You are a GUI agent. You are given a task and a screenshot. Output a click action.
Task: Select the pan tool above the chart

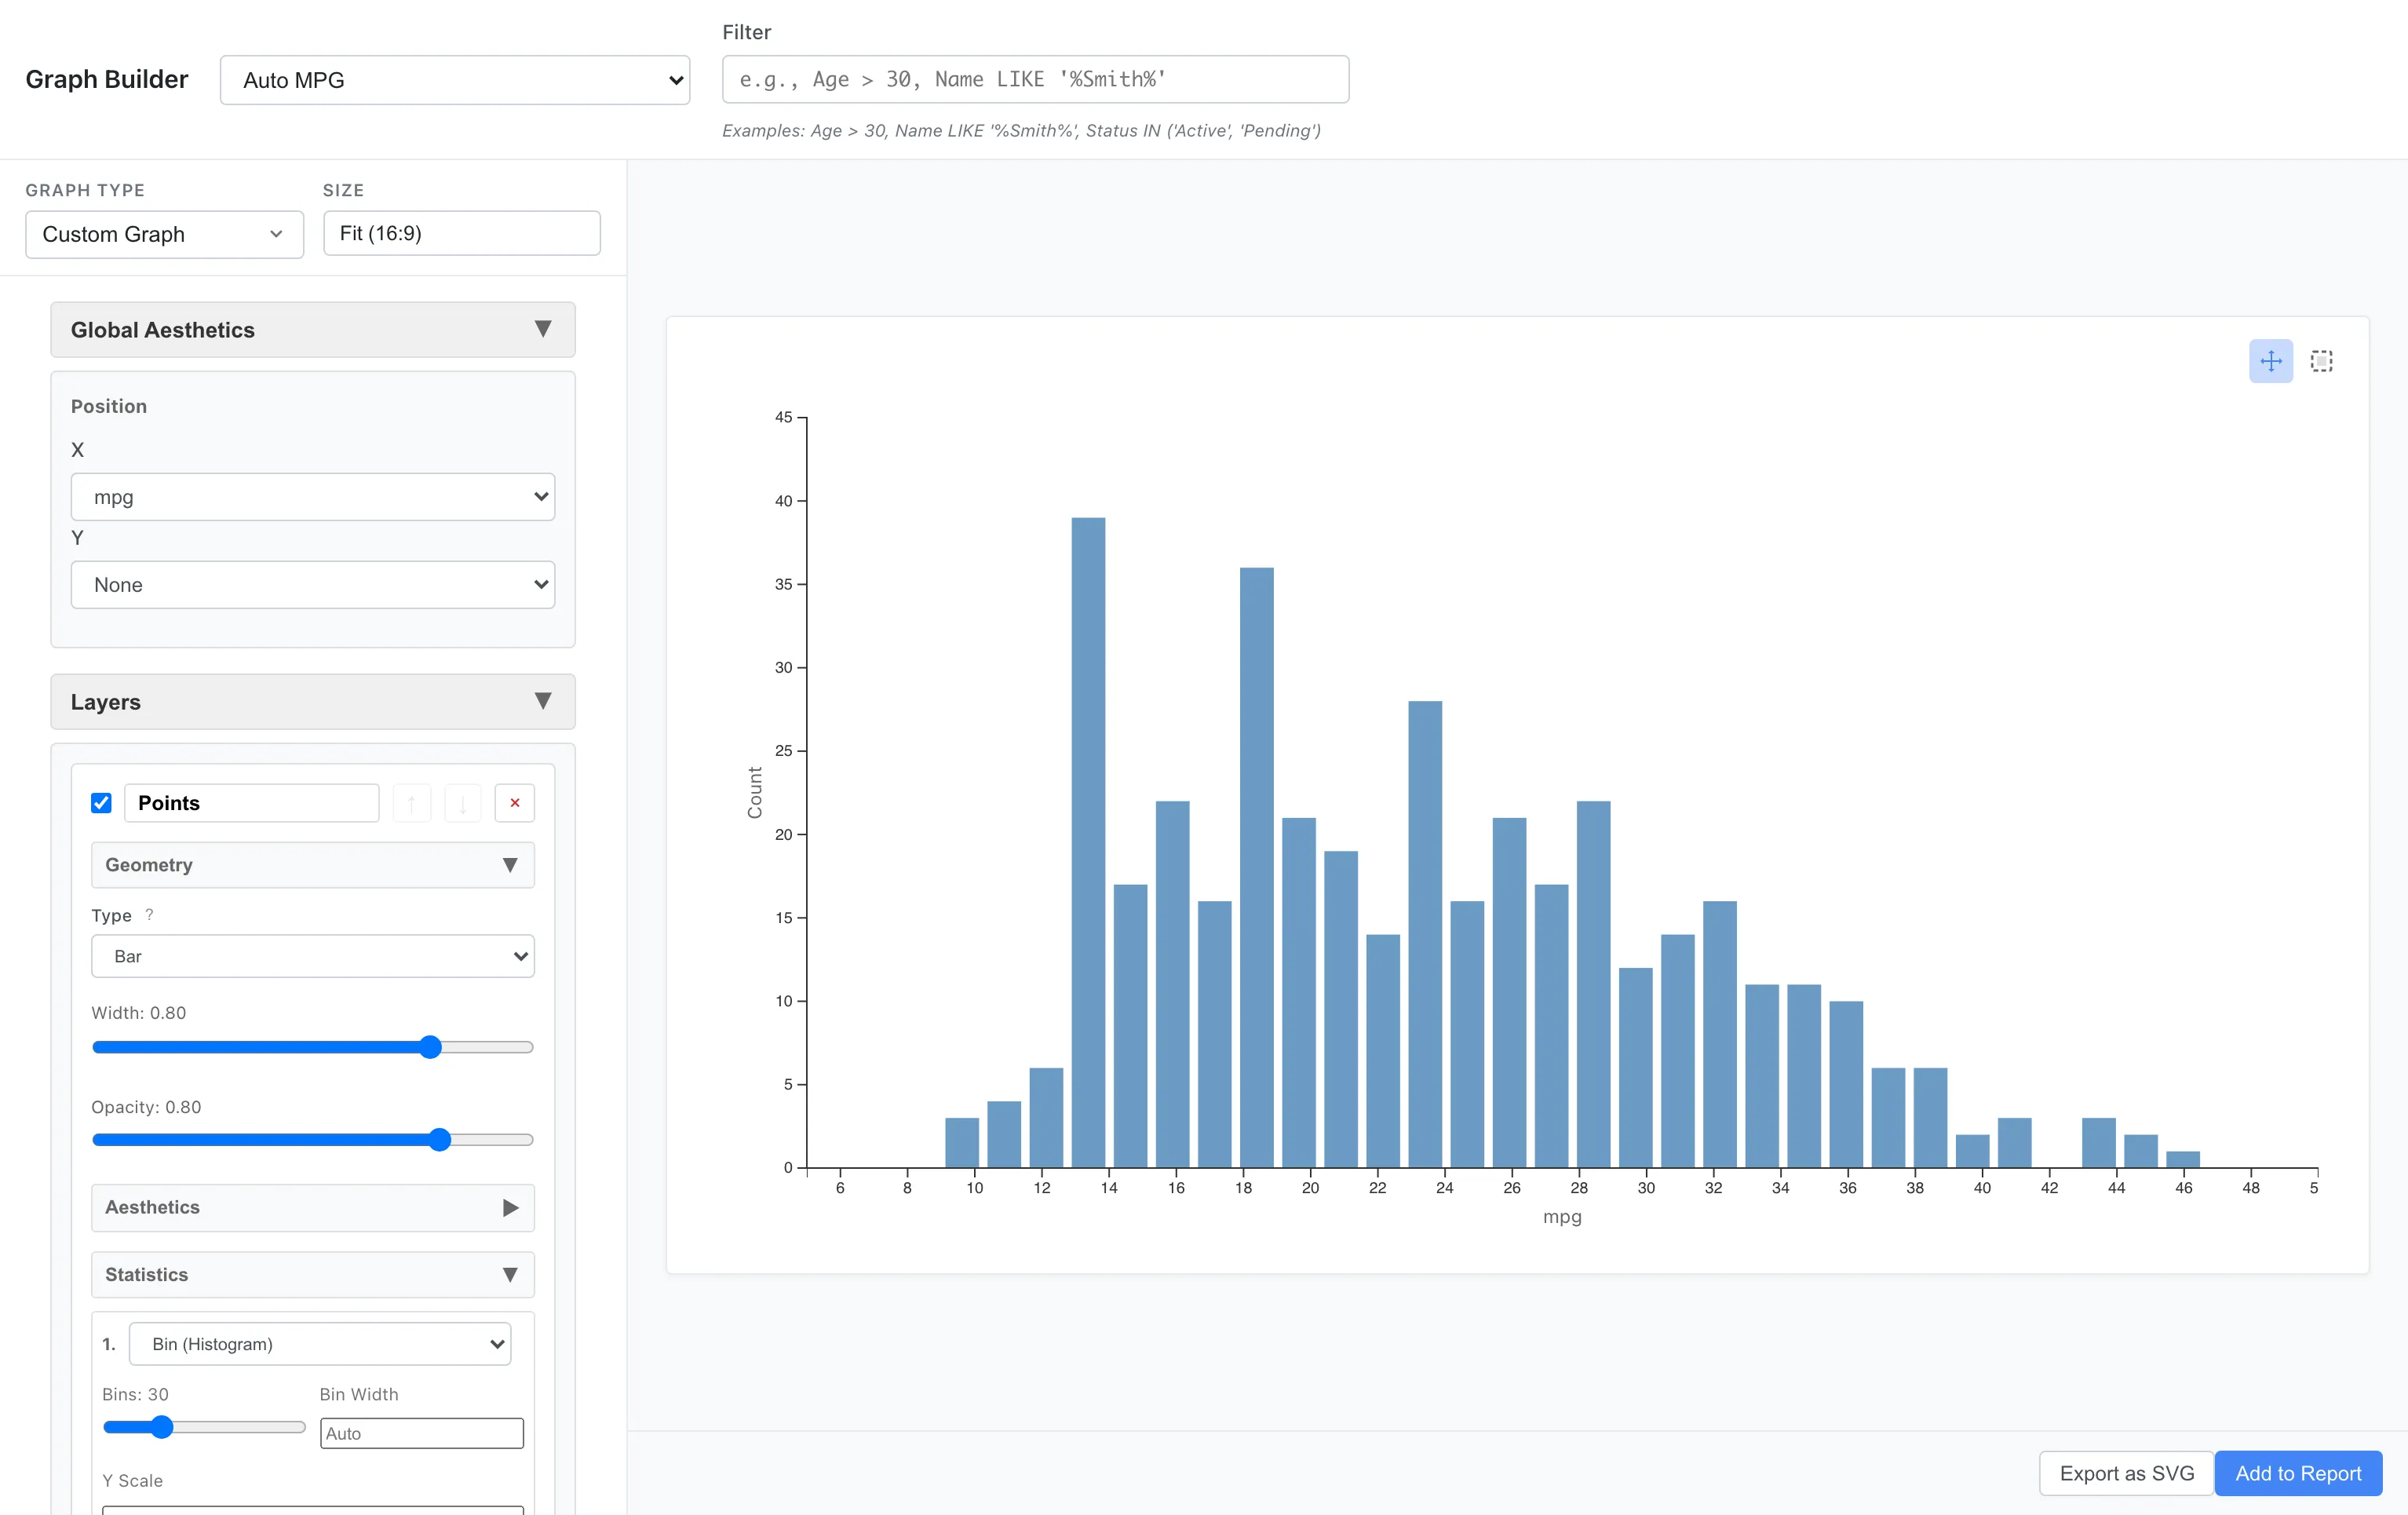(2270, 361)
